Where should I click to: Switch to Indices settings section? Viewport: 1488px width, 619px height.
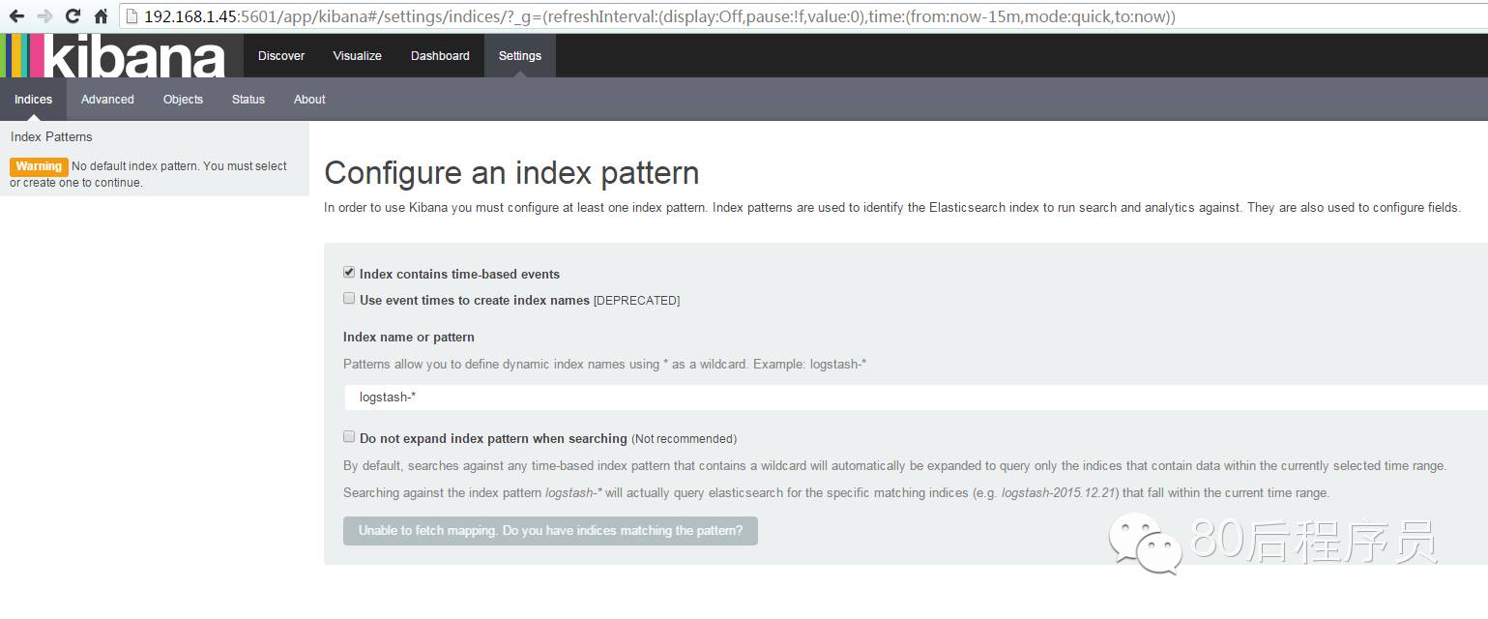click(x=33, y=99)
